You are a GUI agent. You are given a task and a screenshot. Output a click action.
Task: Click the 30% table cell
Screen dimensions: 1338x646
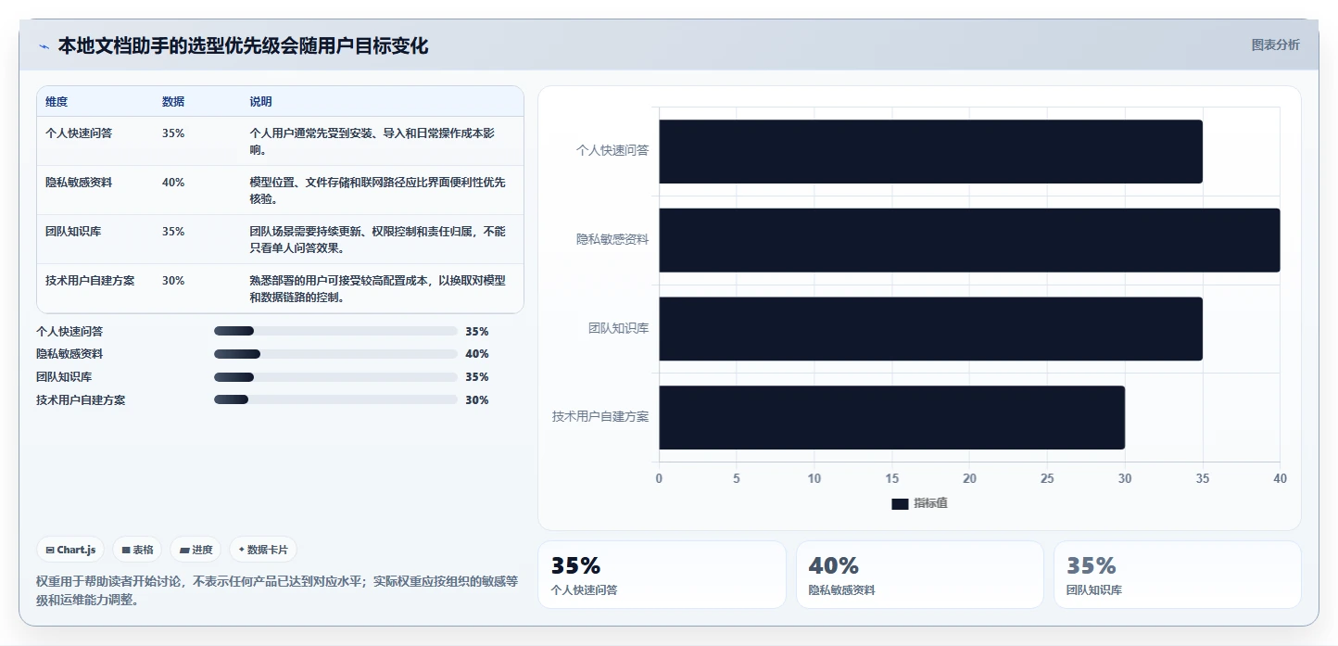[x=173, y=280]
